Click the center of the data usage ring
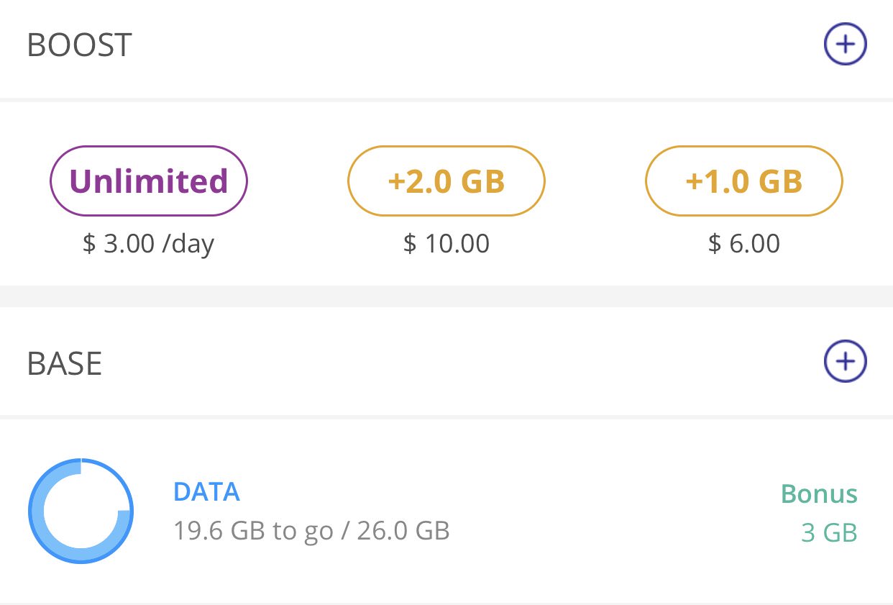The image size is (893, 605). [81, 511]
